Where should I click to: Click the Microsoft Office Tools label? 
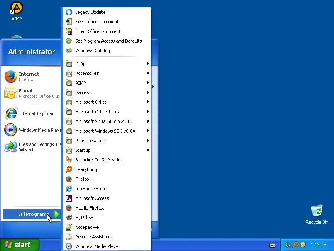97,112
